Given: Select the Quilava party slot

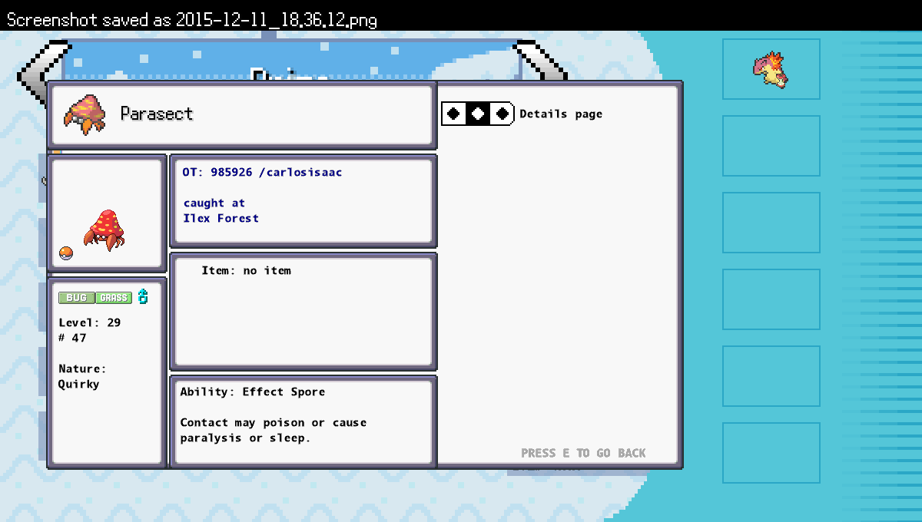Looking at the screenshot, I should pyautogui.click(x=771, y=69).
